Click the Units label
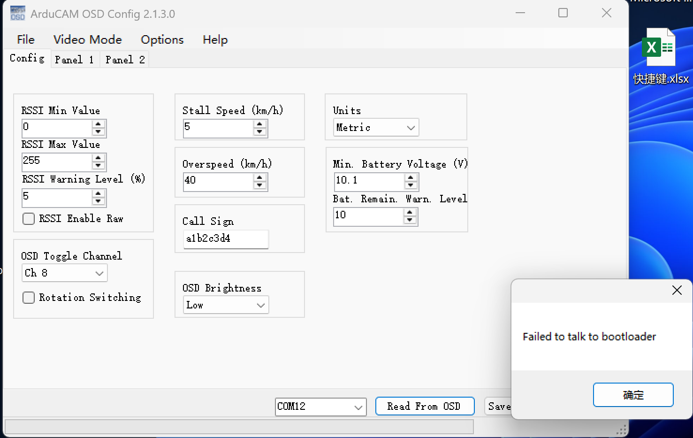 click(x=347, y=110)
